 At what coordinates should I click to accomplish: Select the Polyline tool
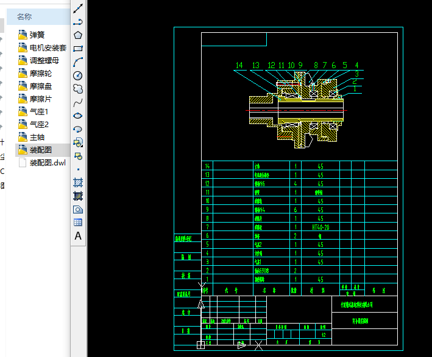tap(78, 22)
